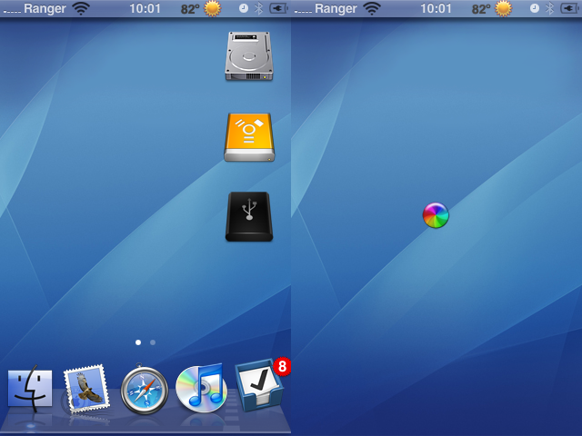
Task: Tap Bluetooth icon in right screen status bar
Action: click(549, 8)
